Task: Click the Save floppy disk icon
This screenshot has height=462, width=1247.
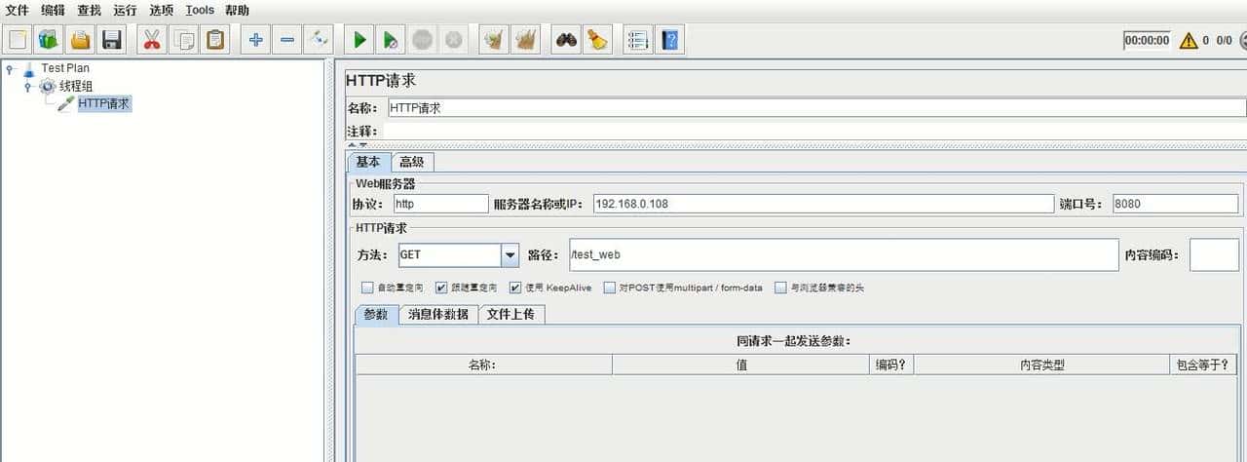Action: 112,40
